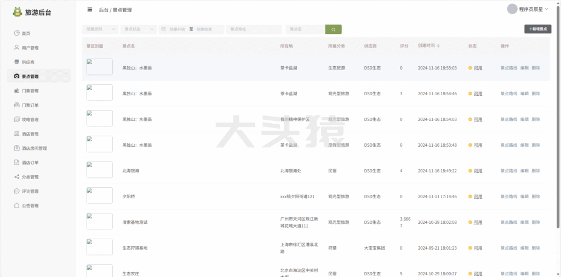This screenshot has width=561, height=277.
Task: Click the 创建开始 date field
Action: (177, 30)
